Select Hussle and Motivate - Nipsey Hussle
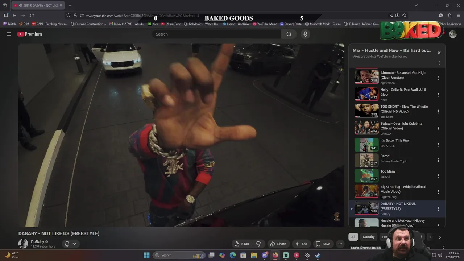 [x=402, y=223]
